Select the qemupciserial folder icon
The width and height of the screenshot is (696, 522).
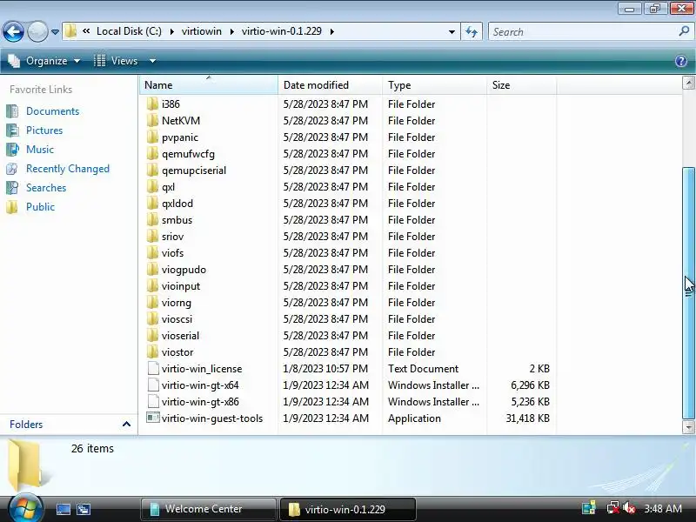pos(152,170)
